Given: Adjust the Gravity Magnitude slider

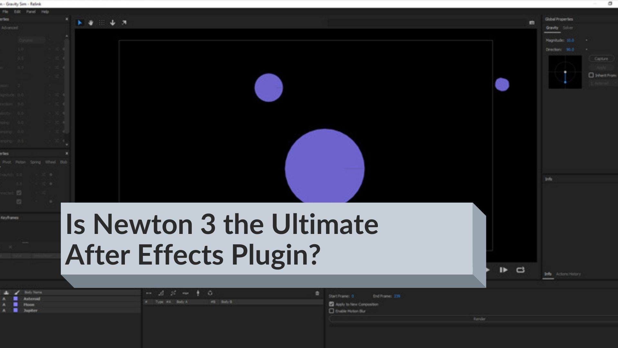Looking at the screenshot, I should click(569, 40).
